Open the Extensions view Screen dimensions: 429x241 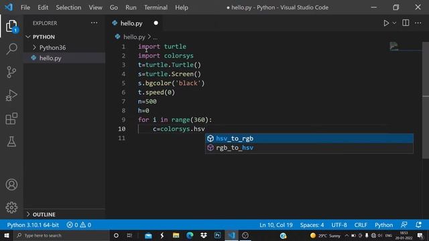(x=11, y=118)
